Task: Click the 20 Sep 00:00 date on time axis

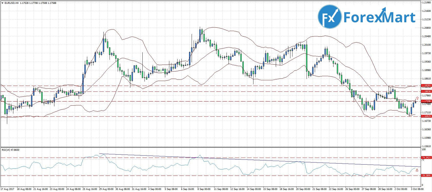Action: pos(303,189)
